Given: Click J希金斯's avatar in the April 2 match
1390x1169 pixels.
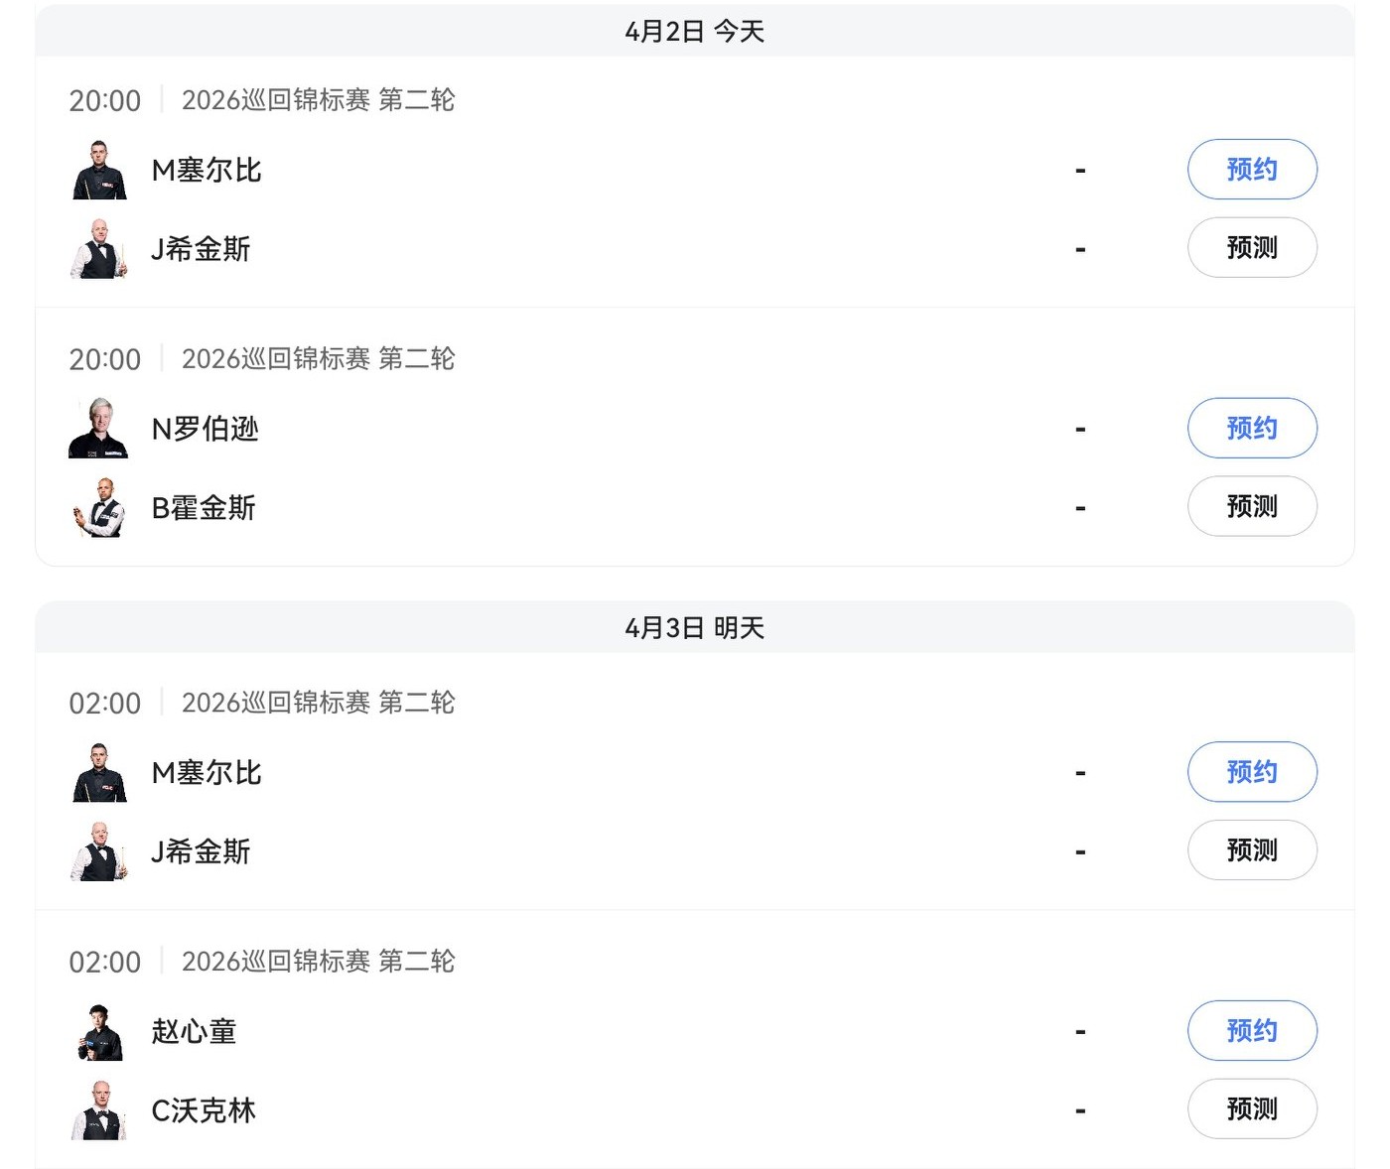Looking at the screenshot, I should pos(99,248).
